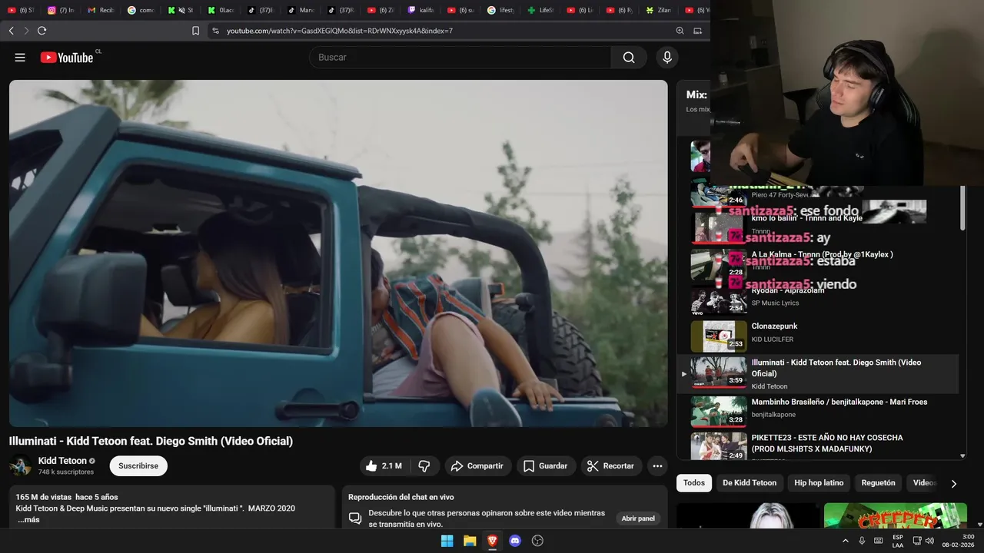This screenshot has width=984, height=553.
Task: Open Discord from taskbar
Action: [515, 541]
